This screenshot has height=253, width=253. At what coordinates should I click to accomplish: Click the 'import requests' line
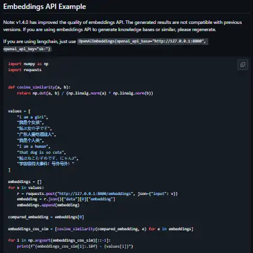tap(25, 70)
